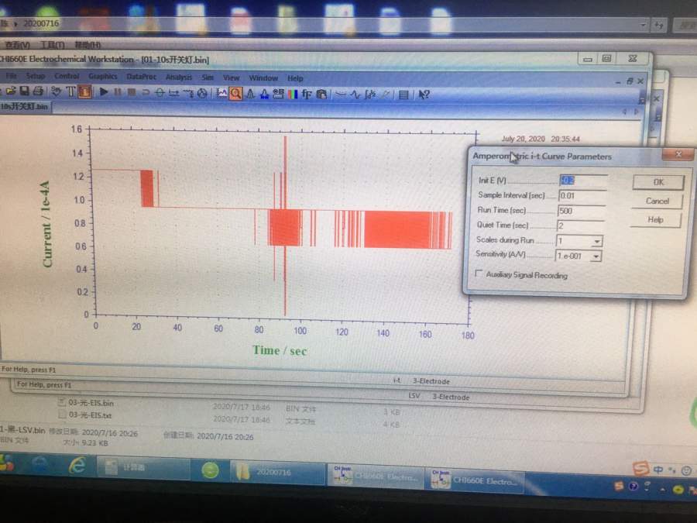The width and height of the screenshot is (697, 523).
Task: Select the 10s开关灯.bin document tab
Action: pyautogui.click(x=25, y=107)
